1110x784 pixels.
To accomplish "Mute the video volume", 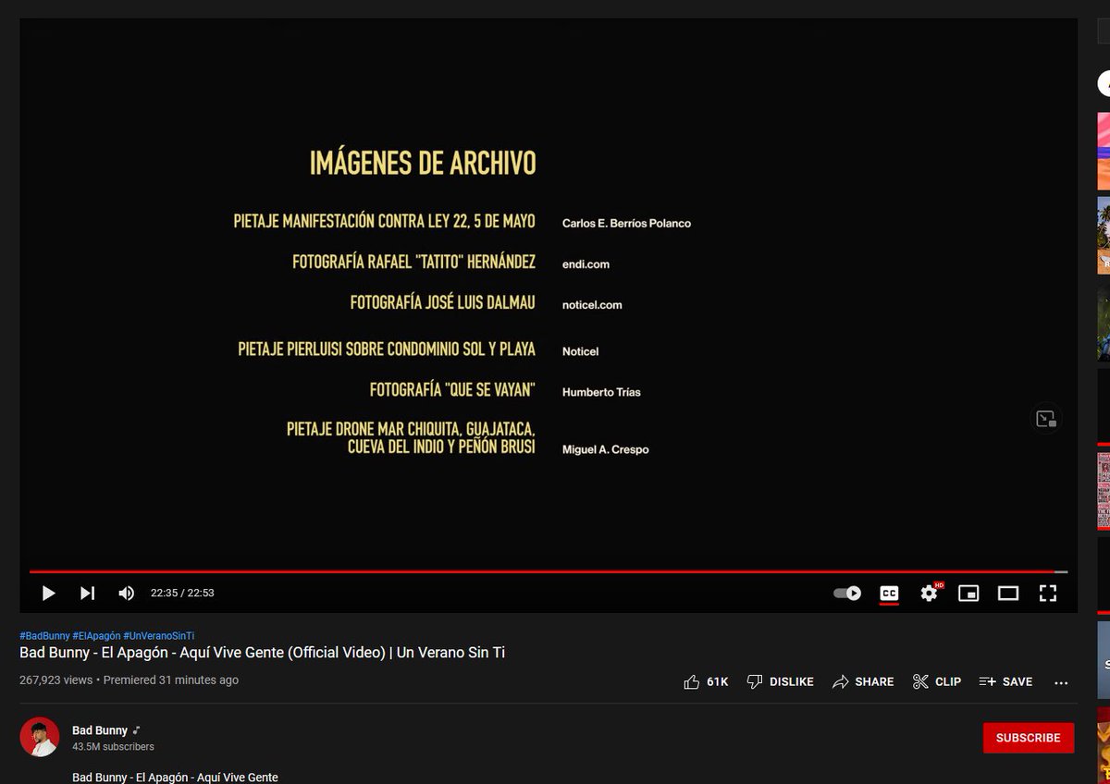I will coord(127,593).
